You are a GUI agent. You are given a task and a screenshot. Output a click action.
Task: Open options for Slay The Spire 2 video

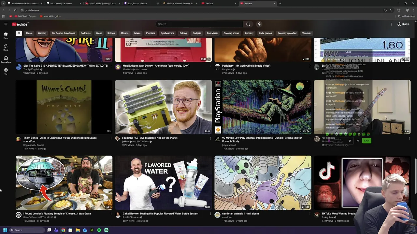pos(111,66)
